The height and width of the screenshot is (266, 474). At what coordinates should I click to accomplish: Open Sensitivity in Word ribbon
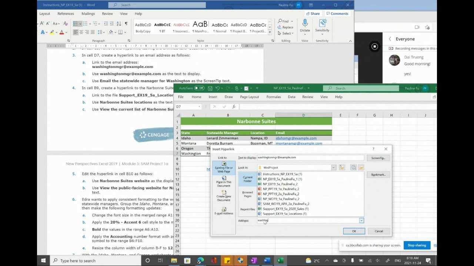pyautogui.click(x=322, y=26)
